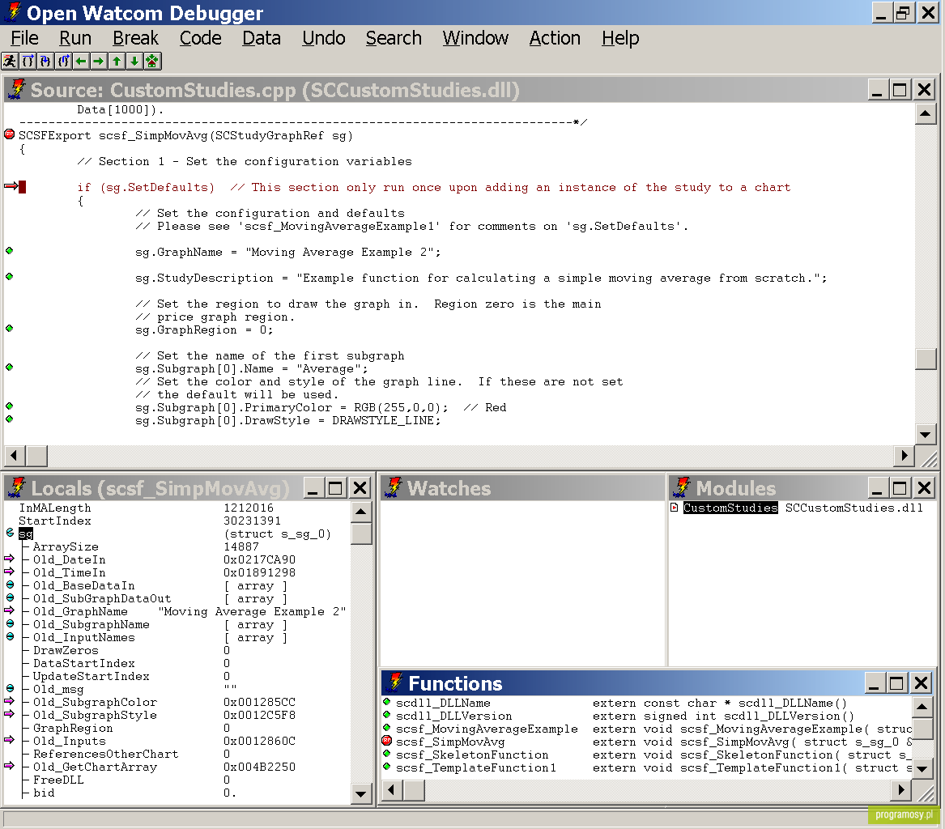Click the Redo right-arrow toolbar icon
The height and width of the screenshot is (829, 945).
99,61
